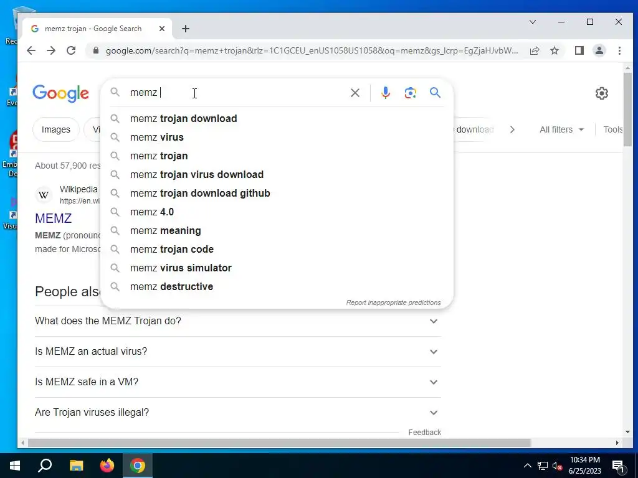Open the Chrome side panel
Image resolution: width=638 pixels, height=478 pixels.
click(x=579, y=50)
